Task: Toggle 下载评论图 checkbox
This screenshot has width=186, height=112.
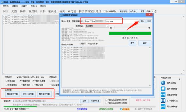Action: (33, 85)
